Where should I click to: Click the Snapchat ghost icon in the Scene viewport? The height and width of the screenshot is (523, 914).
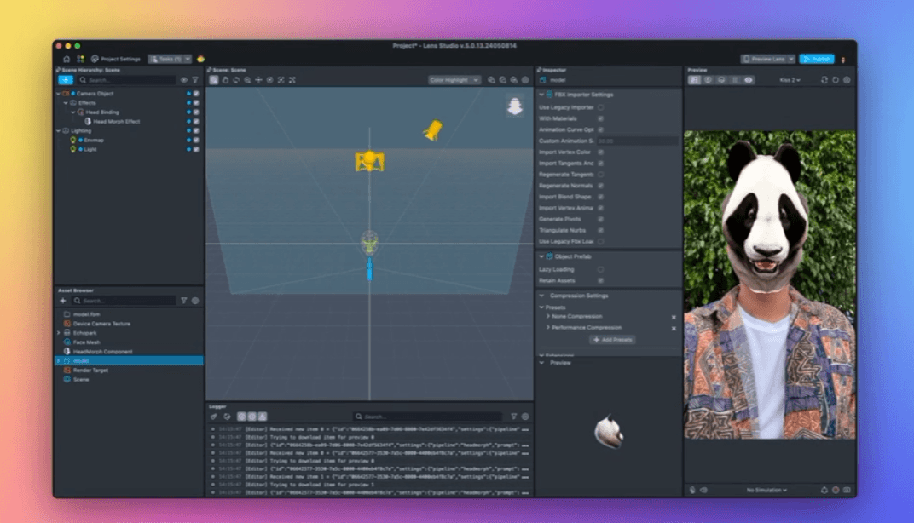(x=515, y=106)
